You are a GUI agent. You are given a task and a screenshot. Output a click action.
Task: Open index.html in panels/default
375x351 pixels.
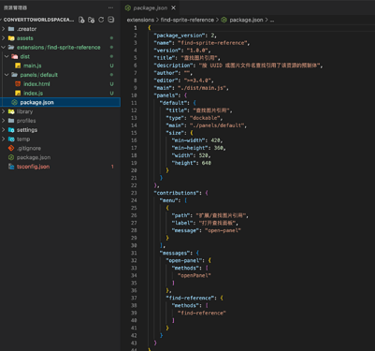click(x=60, y=84)
